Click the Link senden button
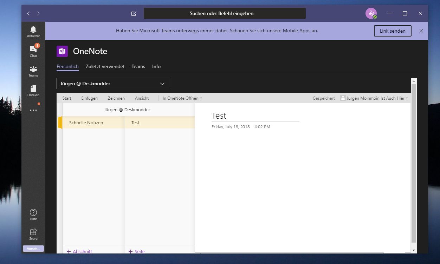440x264 pixels. 393,31
